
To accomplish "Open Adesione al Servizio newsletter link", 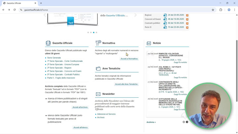I will 106,114.
